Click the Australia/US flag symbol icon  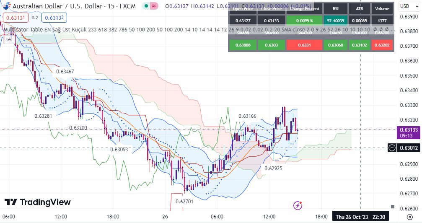point(7,5)
